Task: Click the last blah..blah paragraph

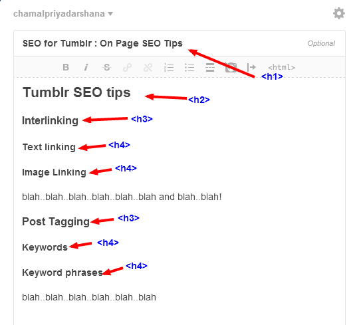Action: click(x=89, y=297)
